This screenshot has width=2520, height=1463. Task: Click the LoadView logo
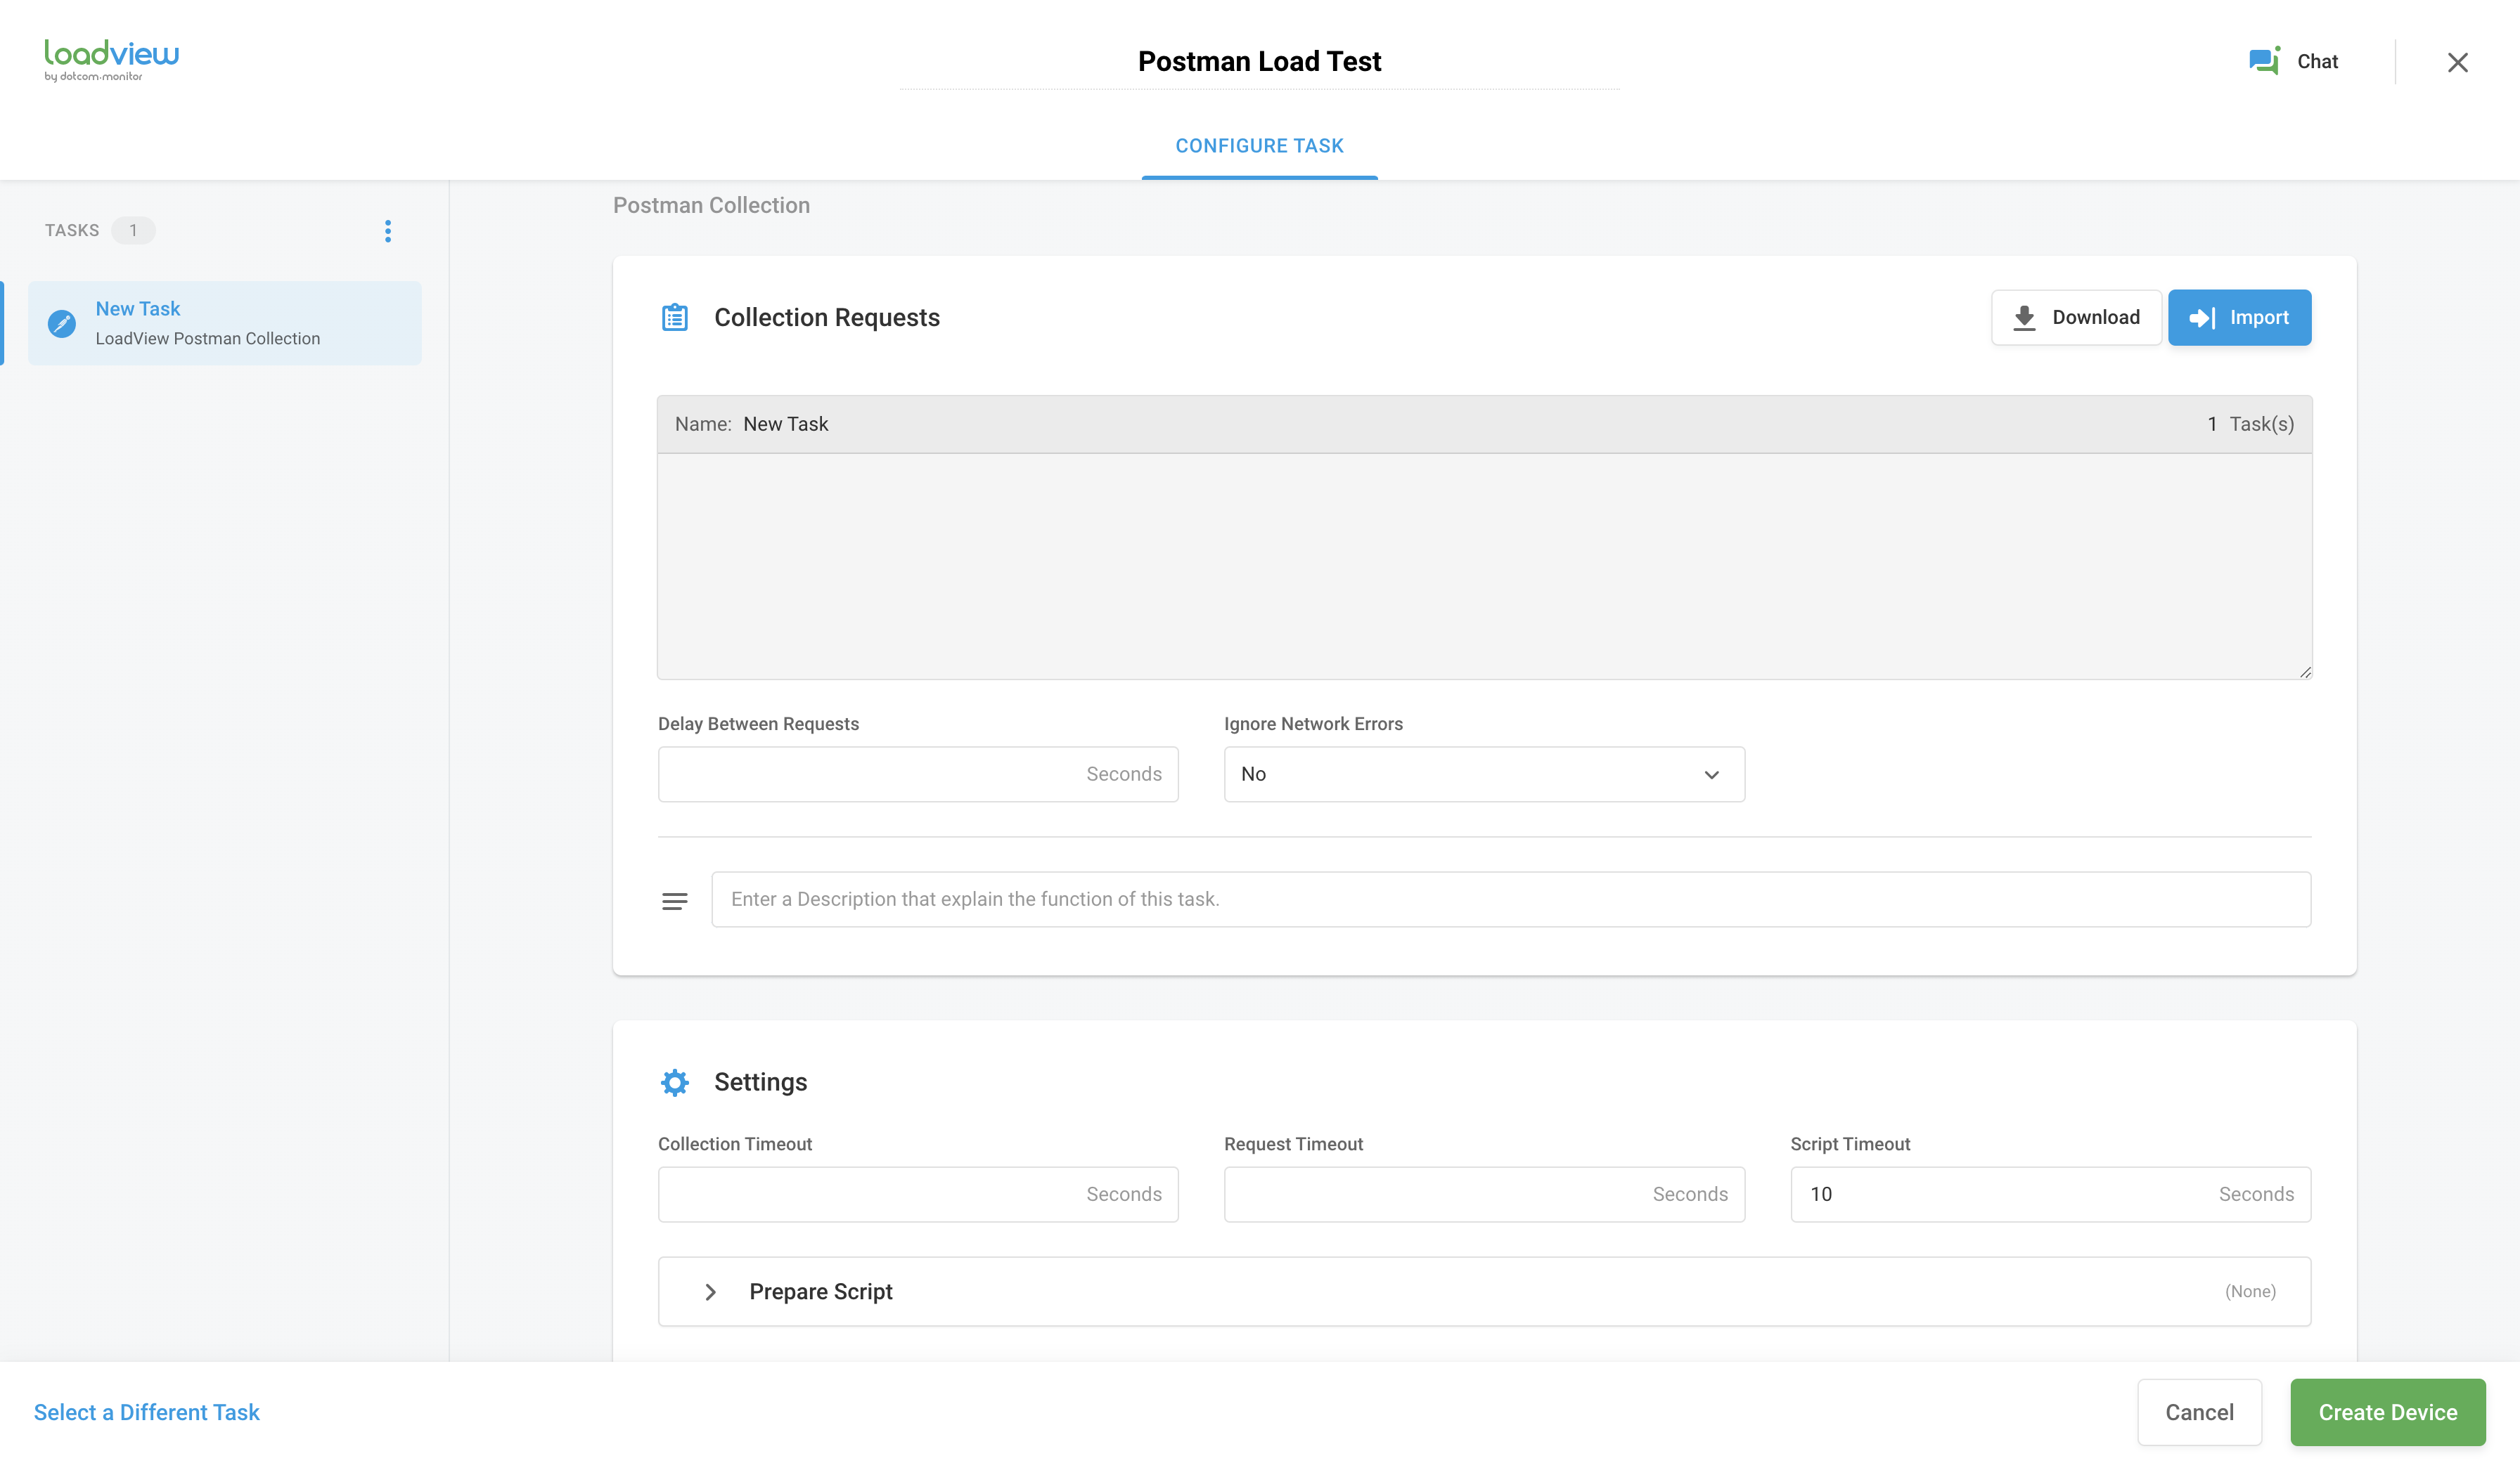(111, 60)
